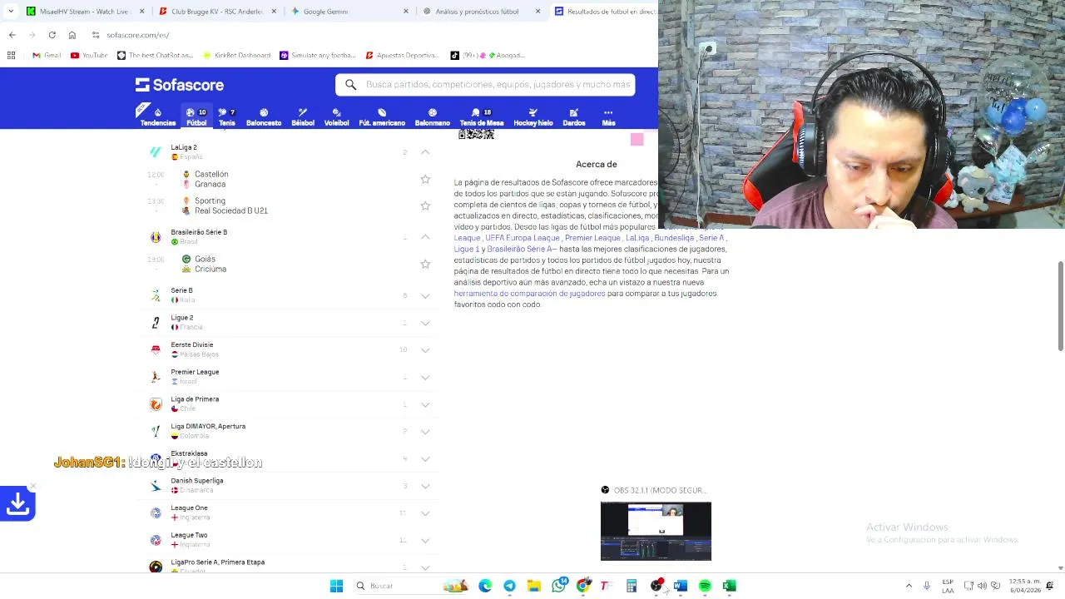Open Excel from the taskbar
Viewport: 1065px width, 599px height.
(x=729, y=586)
